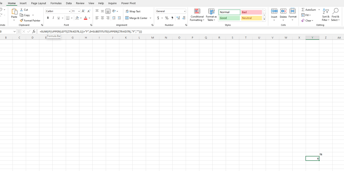Expand the Copy options arrow
The image size is (344, 171).
point(33,15)
